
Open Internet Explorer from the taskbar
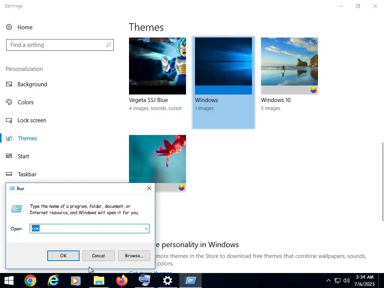53,280
